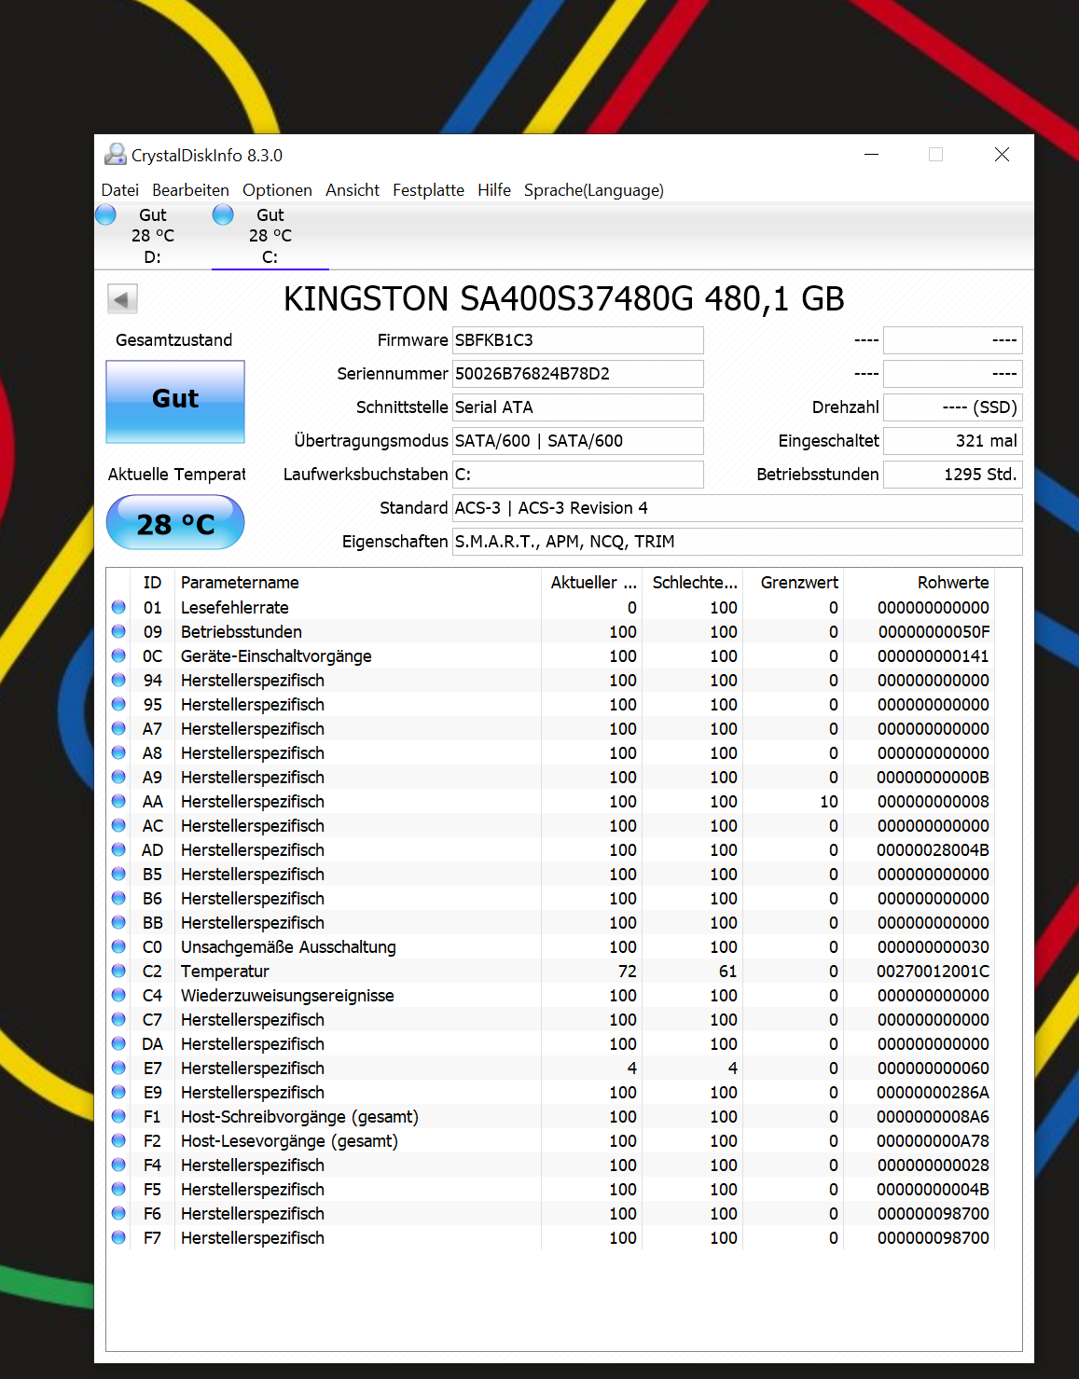The width and height of the screenshot is (1079, 1379).
Task: Click status orb for attribute DA
Action: click(x=118, y=1043)
